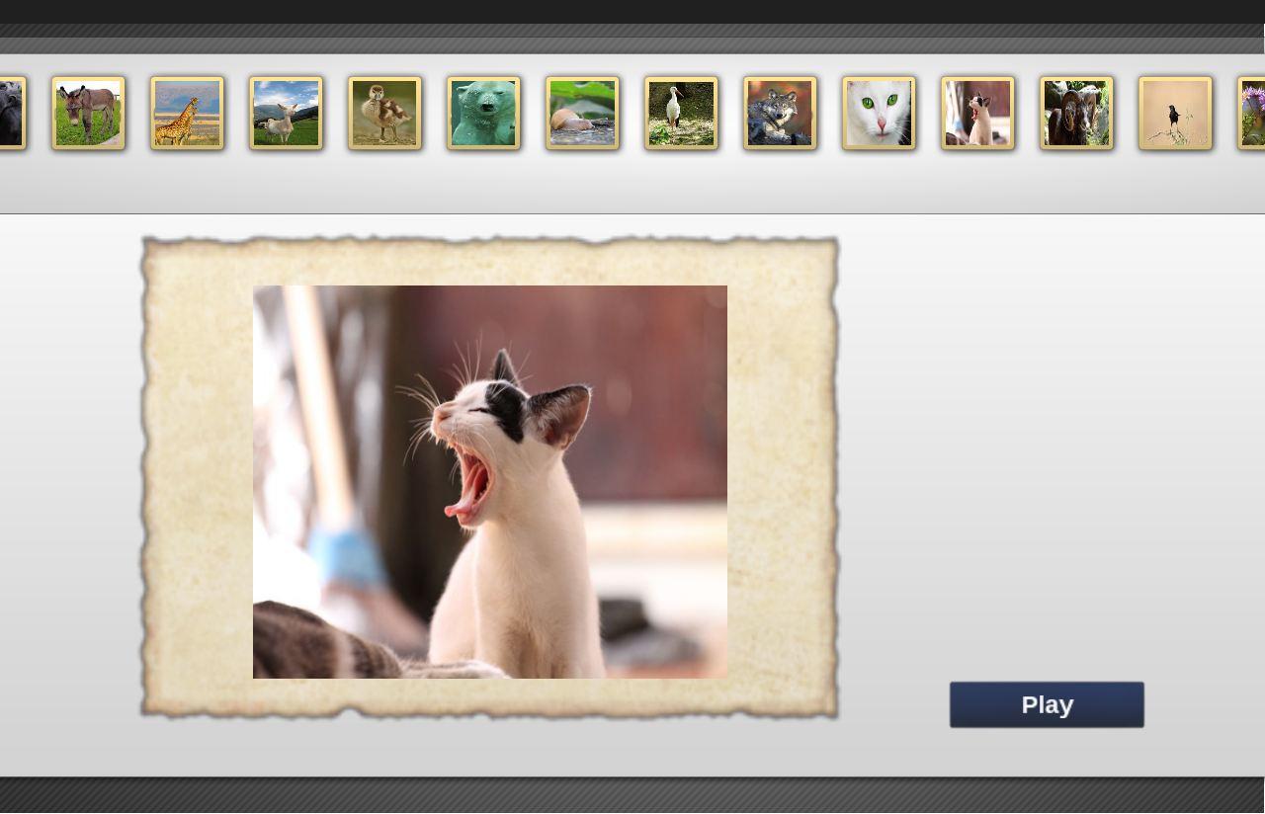Click the dark striped top bar

pos(632,38)
